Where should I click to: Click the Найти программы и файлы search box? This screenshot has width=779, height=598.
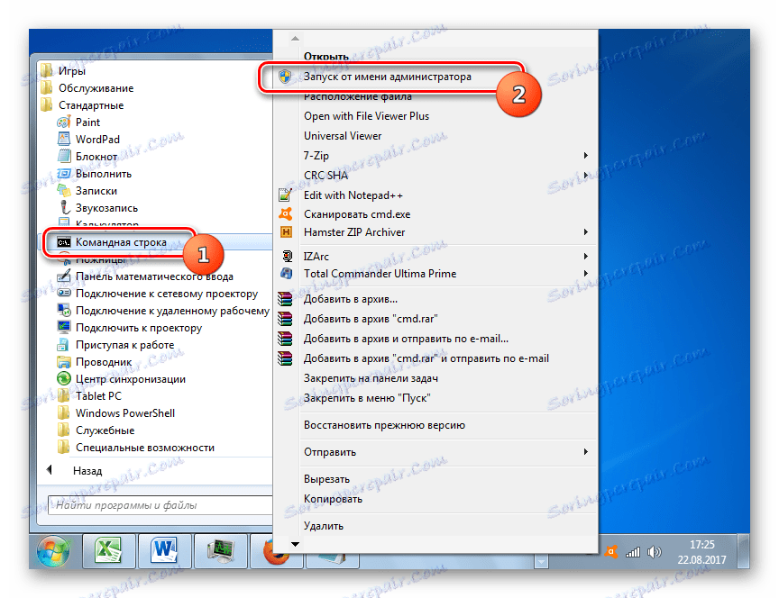160,505
